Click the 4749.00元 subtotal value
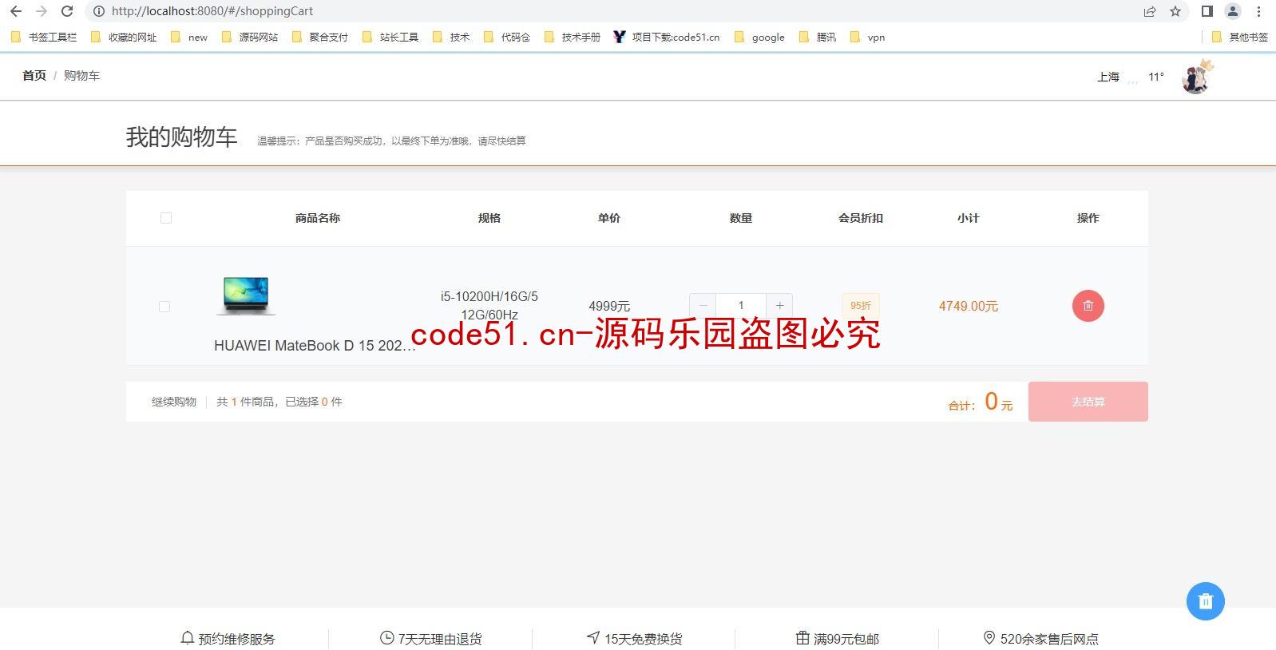 point(968,306)
